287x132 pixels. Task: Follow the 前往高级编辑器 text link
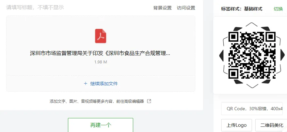pyautogui.click(x=130, y=101)
